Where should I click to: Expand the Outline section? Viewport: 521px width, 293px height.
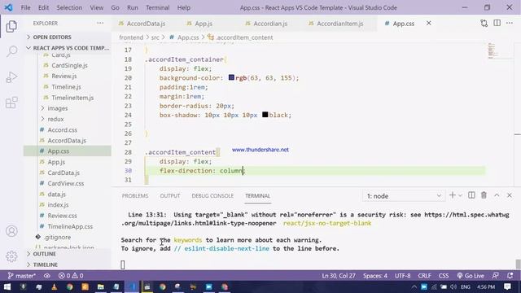pos(44,254)
